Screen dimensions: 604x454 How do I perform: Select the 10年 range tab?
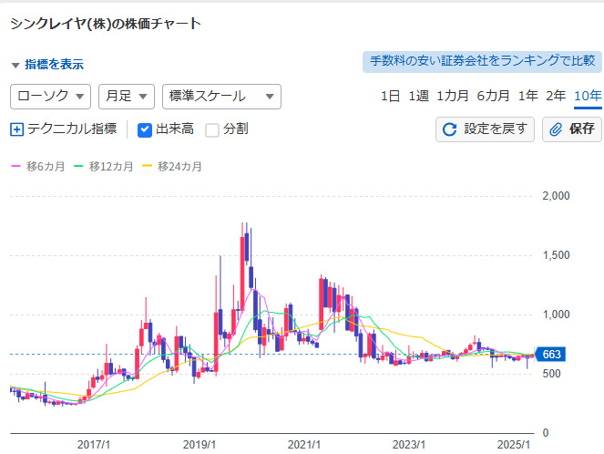coord(588,96)
